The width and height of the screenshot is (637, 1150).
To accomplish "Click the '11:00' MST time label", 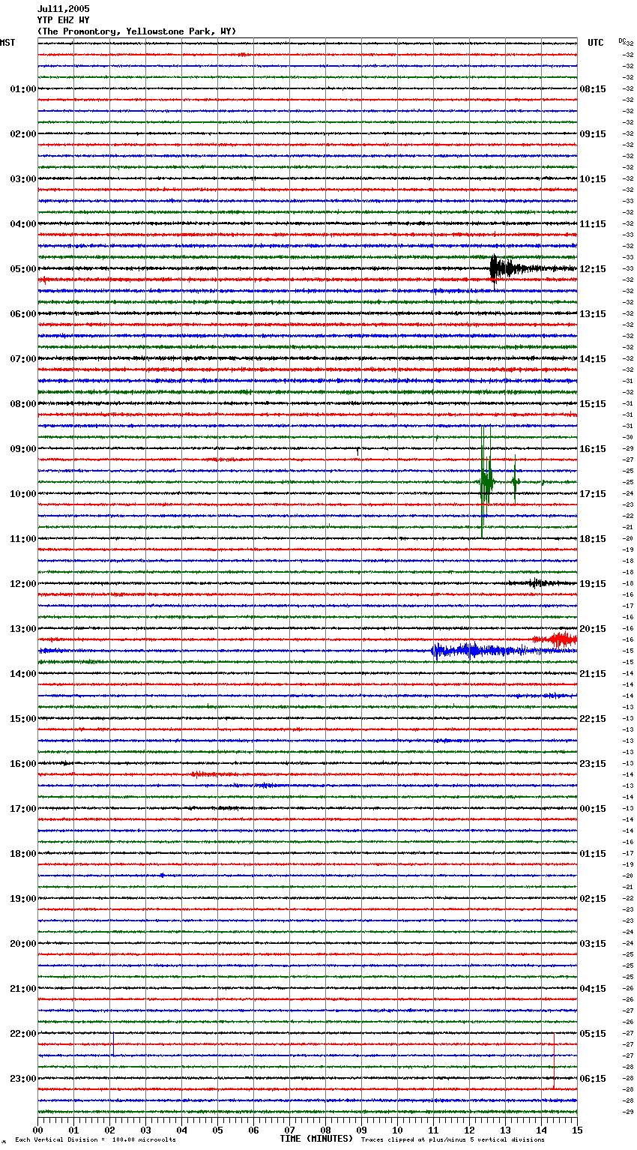I will pos(23,539).
